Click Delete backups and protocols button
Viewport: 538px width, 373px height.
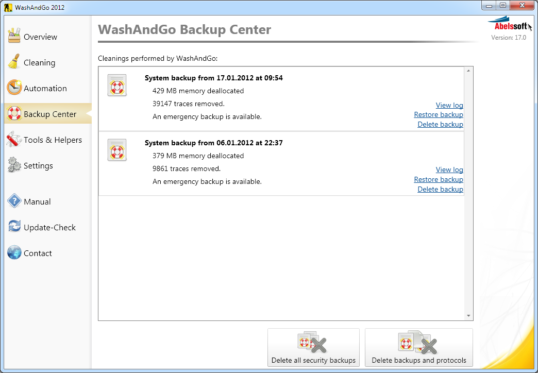coord(419,347)
